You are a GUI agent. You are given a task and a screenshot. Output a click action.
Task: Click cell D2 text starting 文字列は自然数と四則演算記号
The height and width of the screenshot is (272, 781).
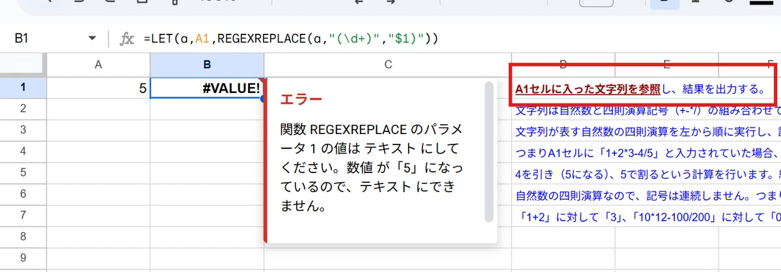click(647, 110)
